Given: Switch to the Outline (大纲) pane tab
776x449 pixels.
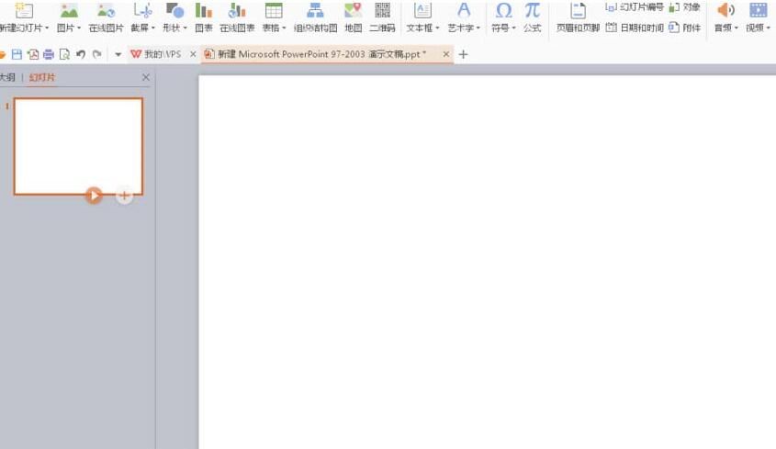Looking at the screenshot, I should coord(7,77).
